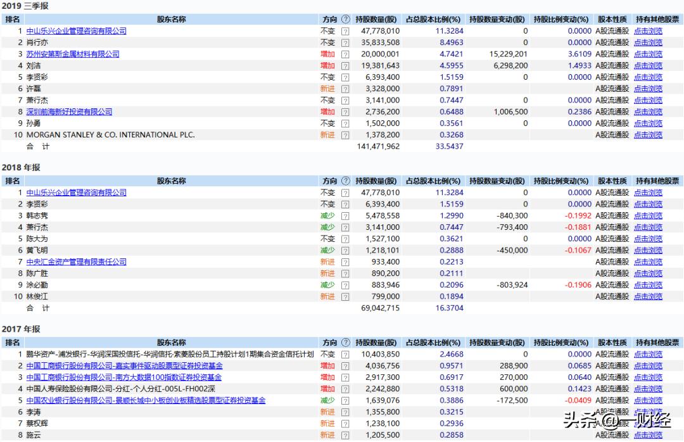
Task: Click the question mark icon beside 中山乐兴企业管理咨询有限公司
Action: [x=345, y=30]
